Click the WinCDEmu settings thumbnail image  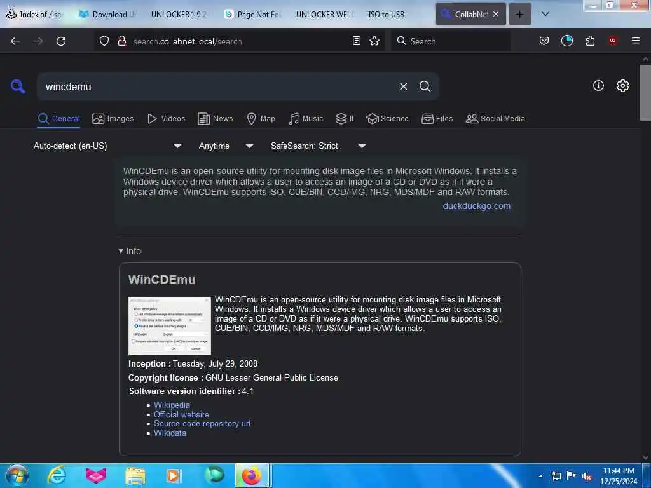click(x=169, y=326)
